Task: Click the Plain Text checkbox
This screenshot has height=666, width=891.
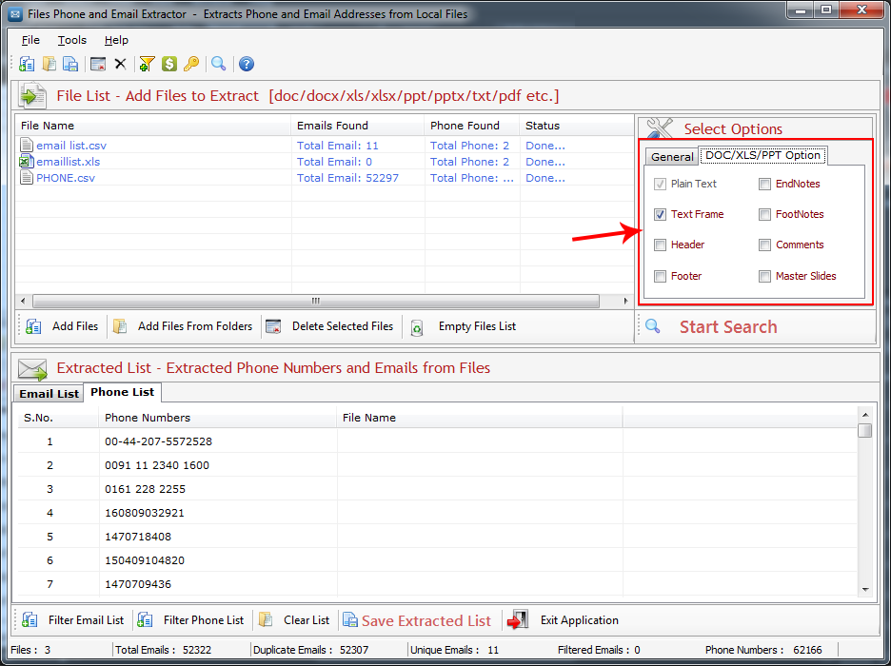Action: click(x=660, y=184)
